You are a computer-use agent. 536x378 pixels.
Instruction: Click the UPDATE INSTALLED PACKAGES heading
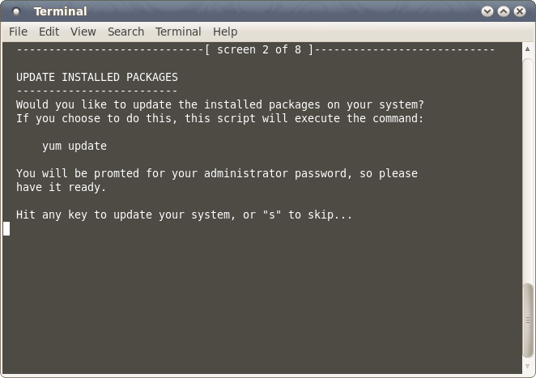point(97,78)
